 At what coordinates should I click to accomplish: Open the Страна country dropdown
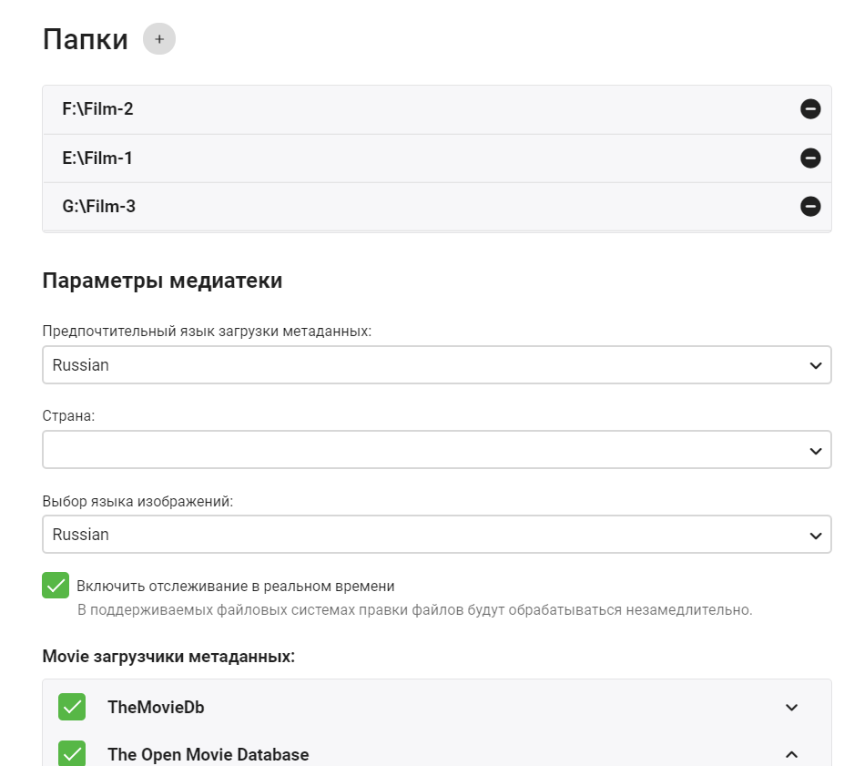point(436,450)
